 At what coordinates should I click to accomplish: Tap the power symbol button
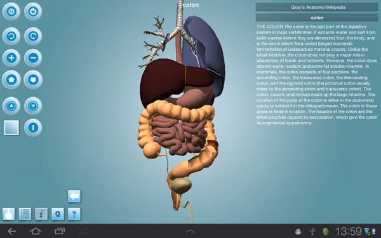coord(33,11)
